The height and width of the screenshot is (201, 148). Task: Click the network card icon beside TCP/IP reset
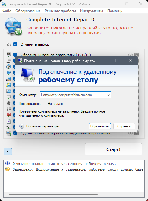[x=8, y=55]
